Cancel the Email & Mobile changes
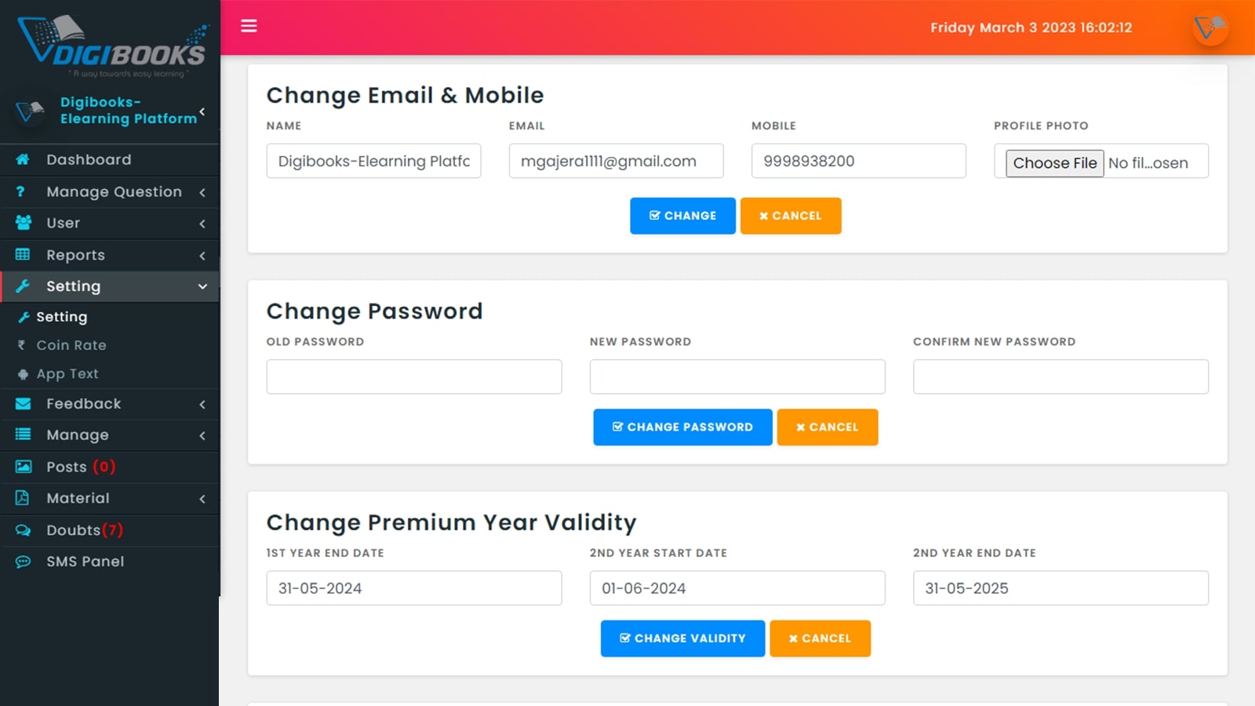The height and width of the screenshot is (706, 1255). (x=791, y=216)
